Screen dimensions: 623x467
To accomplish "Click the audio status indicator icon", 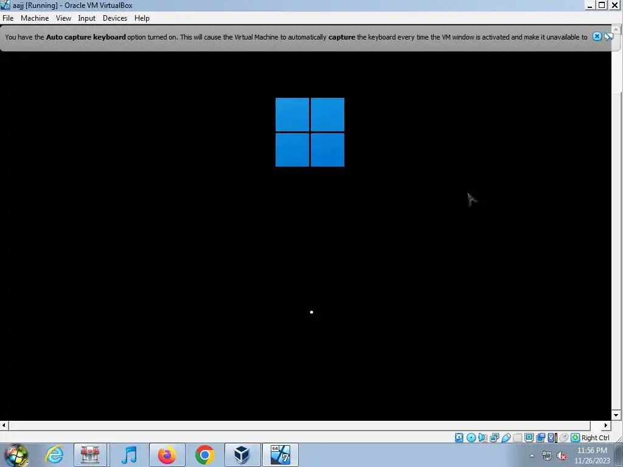I will pyautogui.click(x=482, y=438).
